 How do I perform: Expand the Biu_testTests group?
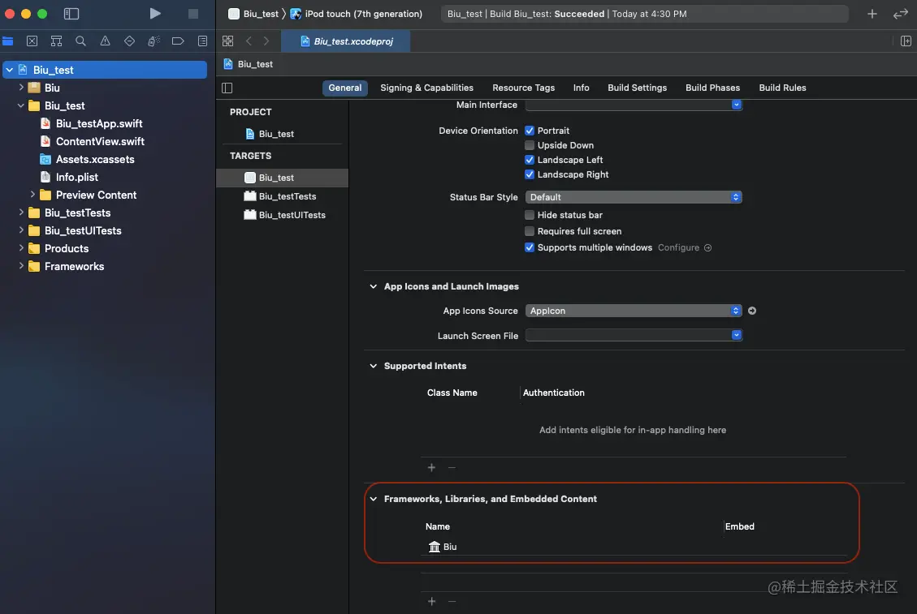coord(21,213)
